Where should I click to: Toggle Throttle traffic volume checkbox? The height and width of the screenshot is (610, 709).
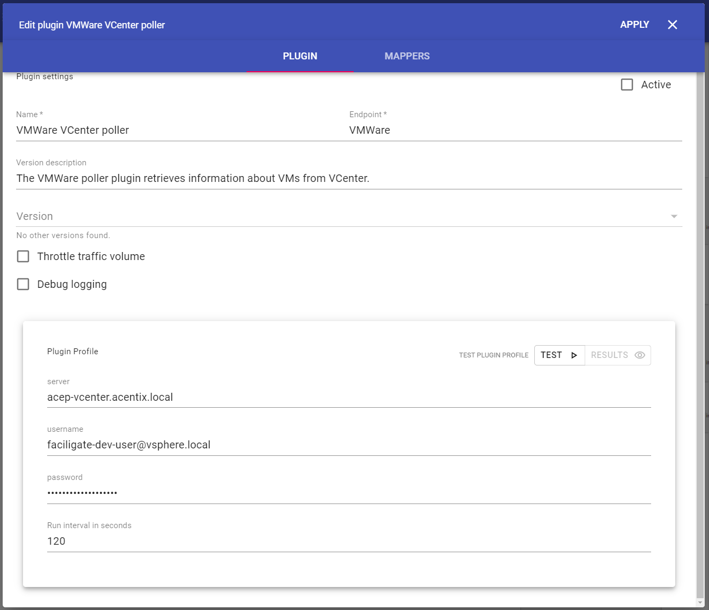coord(23,256)
